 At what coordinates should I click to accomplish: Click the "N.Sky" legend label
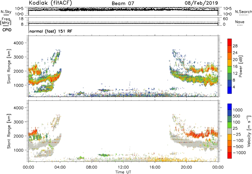[6, 12]
